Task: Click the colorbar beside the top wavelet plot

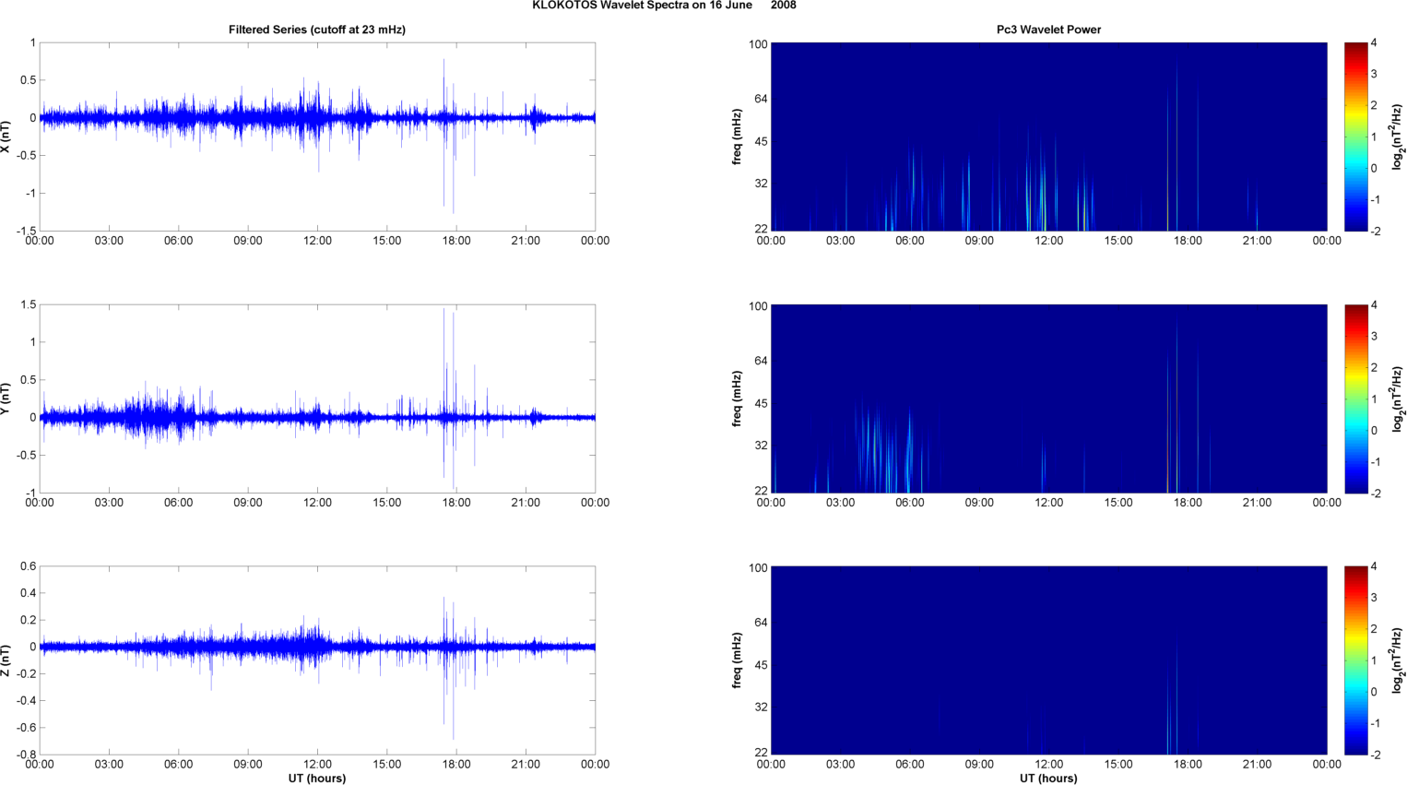Action: pyautogui.click(x=1355, y=137)
